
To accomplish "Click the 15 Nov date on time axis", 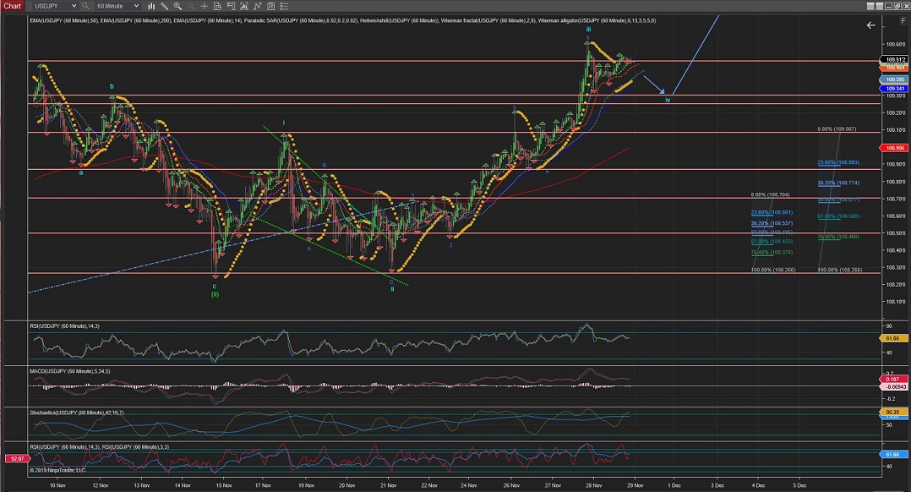I will point(224,485).
